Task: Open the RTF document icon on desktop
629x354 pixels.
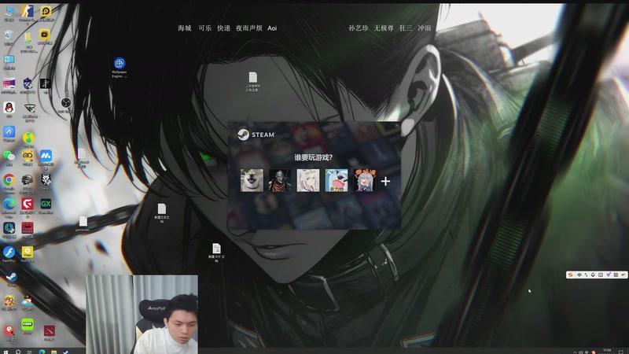Action: coord(216,253)
